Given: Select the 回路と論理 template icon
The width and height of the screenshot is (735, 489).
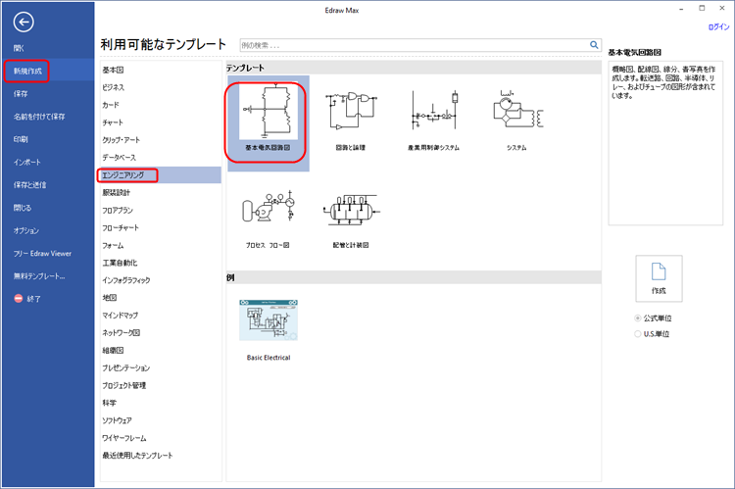Looking at the screenshot, I should point(351,111).
